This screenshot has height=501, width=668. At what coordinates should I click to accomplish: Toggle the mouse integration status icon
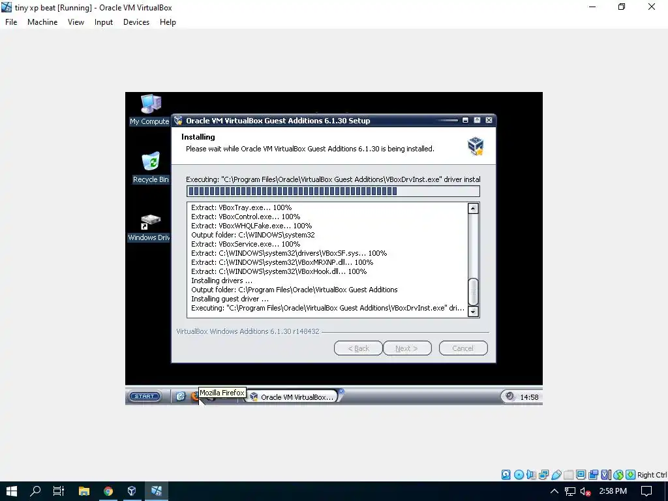point(618,475)
